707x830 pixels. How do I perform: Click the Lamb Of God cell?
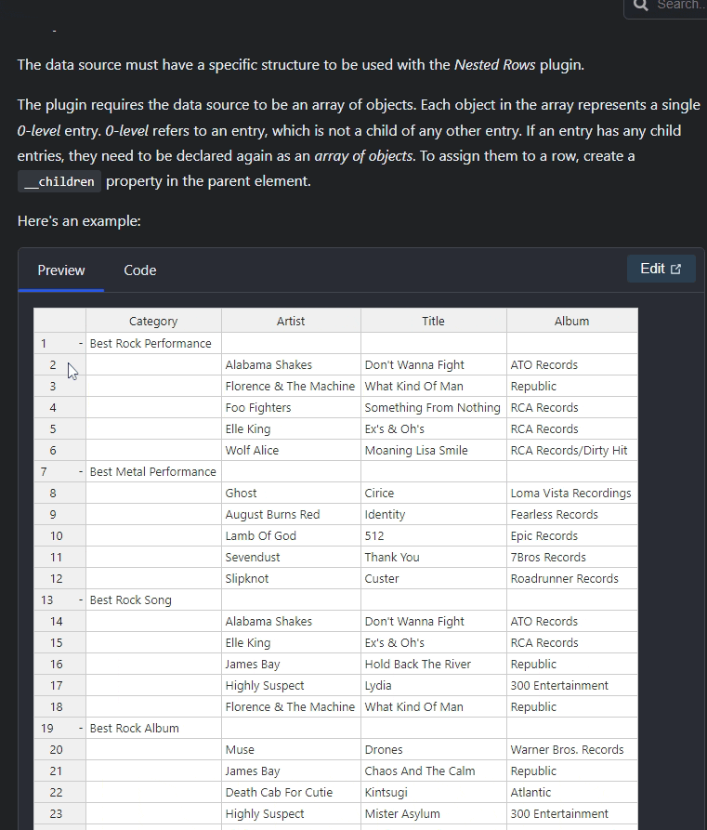291,535
